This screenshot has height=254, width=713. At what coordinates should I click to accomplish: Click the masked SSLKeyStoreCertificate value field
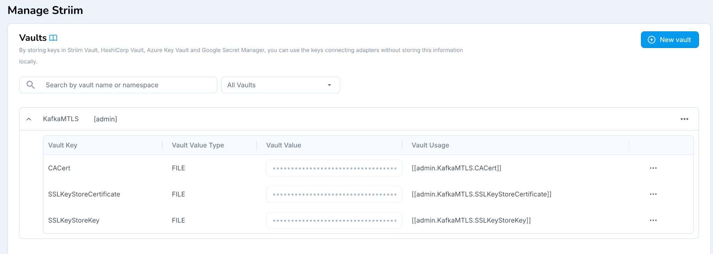click(x=334, y=194)
